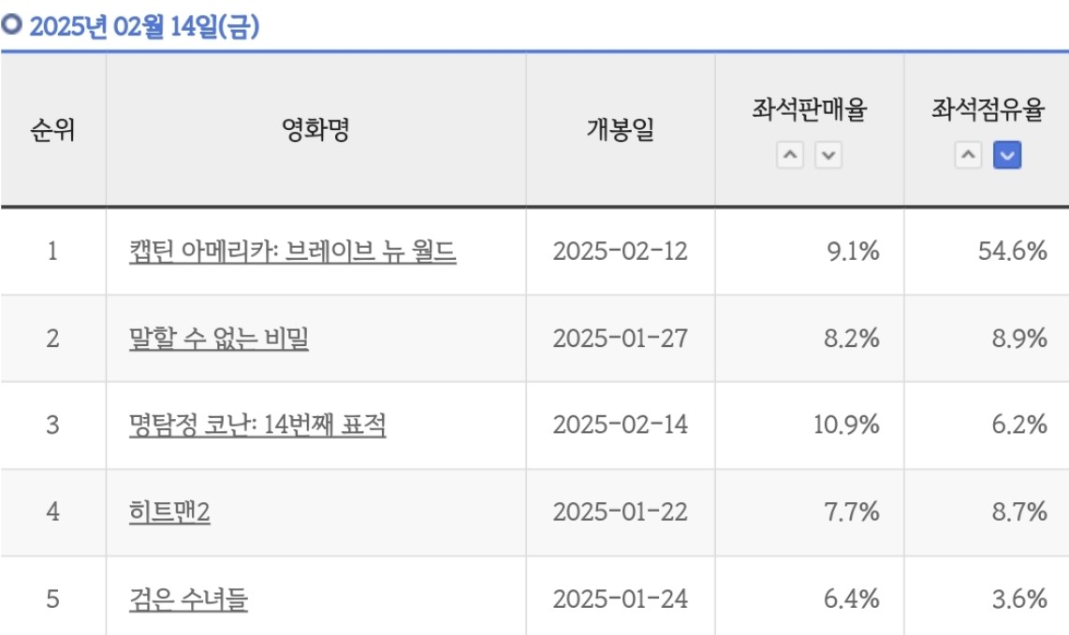Open the 캡틴 아메리카: 브레이브 뉴 월드 movie link
The image size is (1069, 635).
pyautogui.click(x=292, y=252)
